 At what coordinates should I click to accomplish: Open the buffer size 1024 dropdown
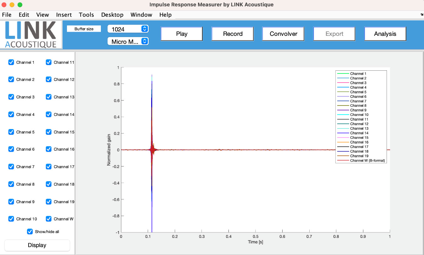click(x=128, y=29)
